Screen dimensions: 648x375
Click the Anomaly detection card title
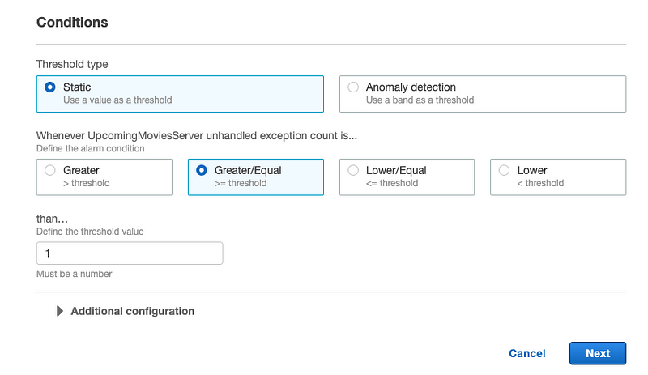(x=411, y=87)
